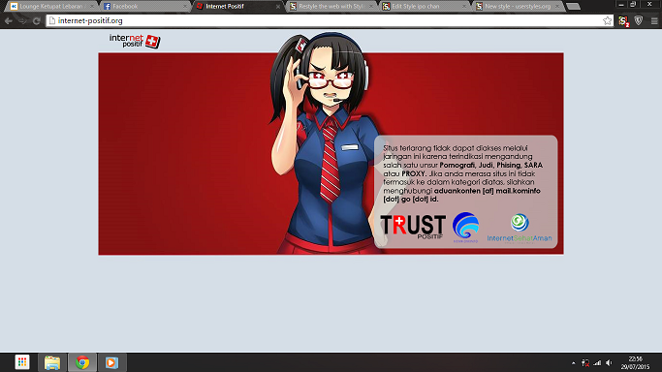This screenshot has height=372, width=662.
Task: Minimize the Chrome window
Action: (621, 4)
